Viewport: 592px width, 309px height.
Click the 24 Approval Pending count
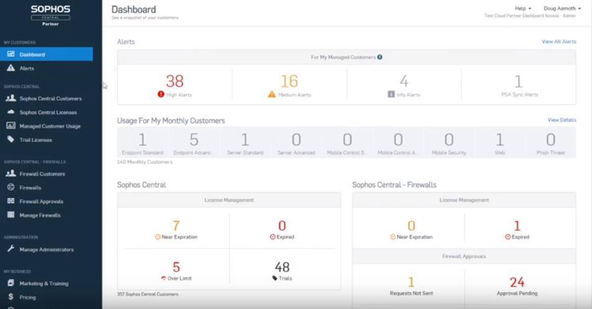click(517, 282)
